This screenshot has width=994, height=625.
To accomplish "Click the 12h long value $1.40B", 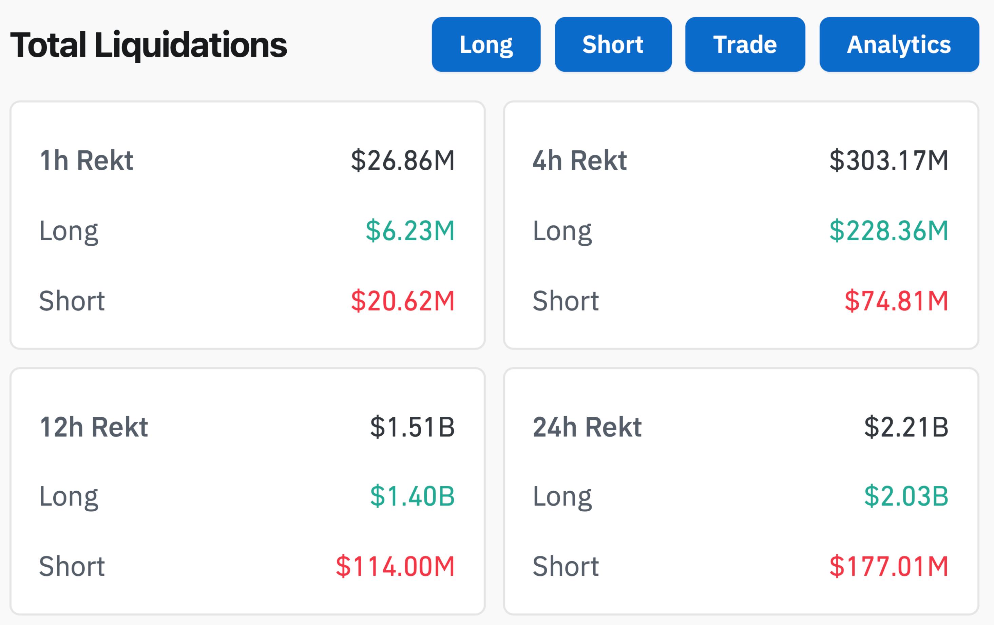I will point(412,496).
